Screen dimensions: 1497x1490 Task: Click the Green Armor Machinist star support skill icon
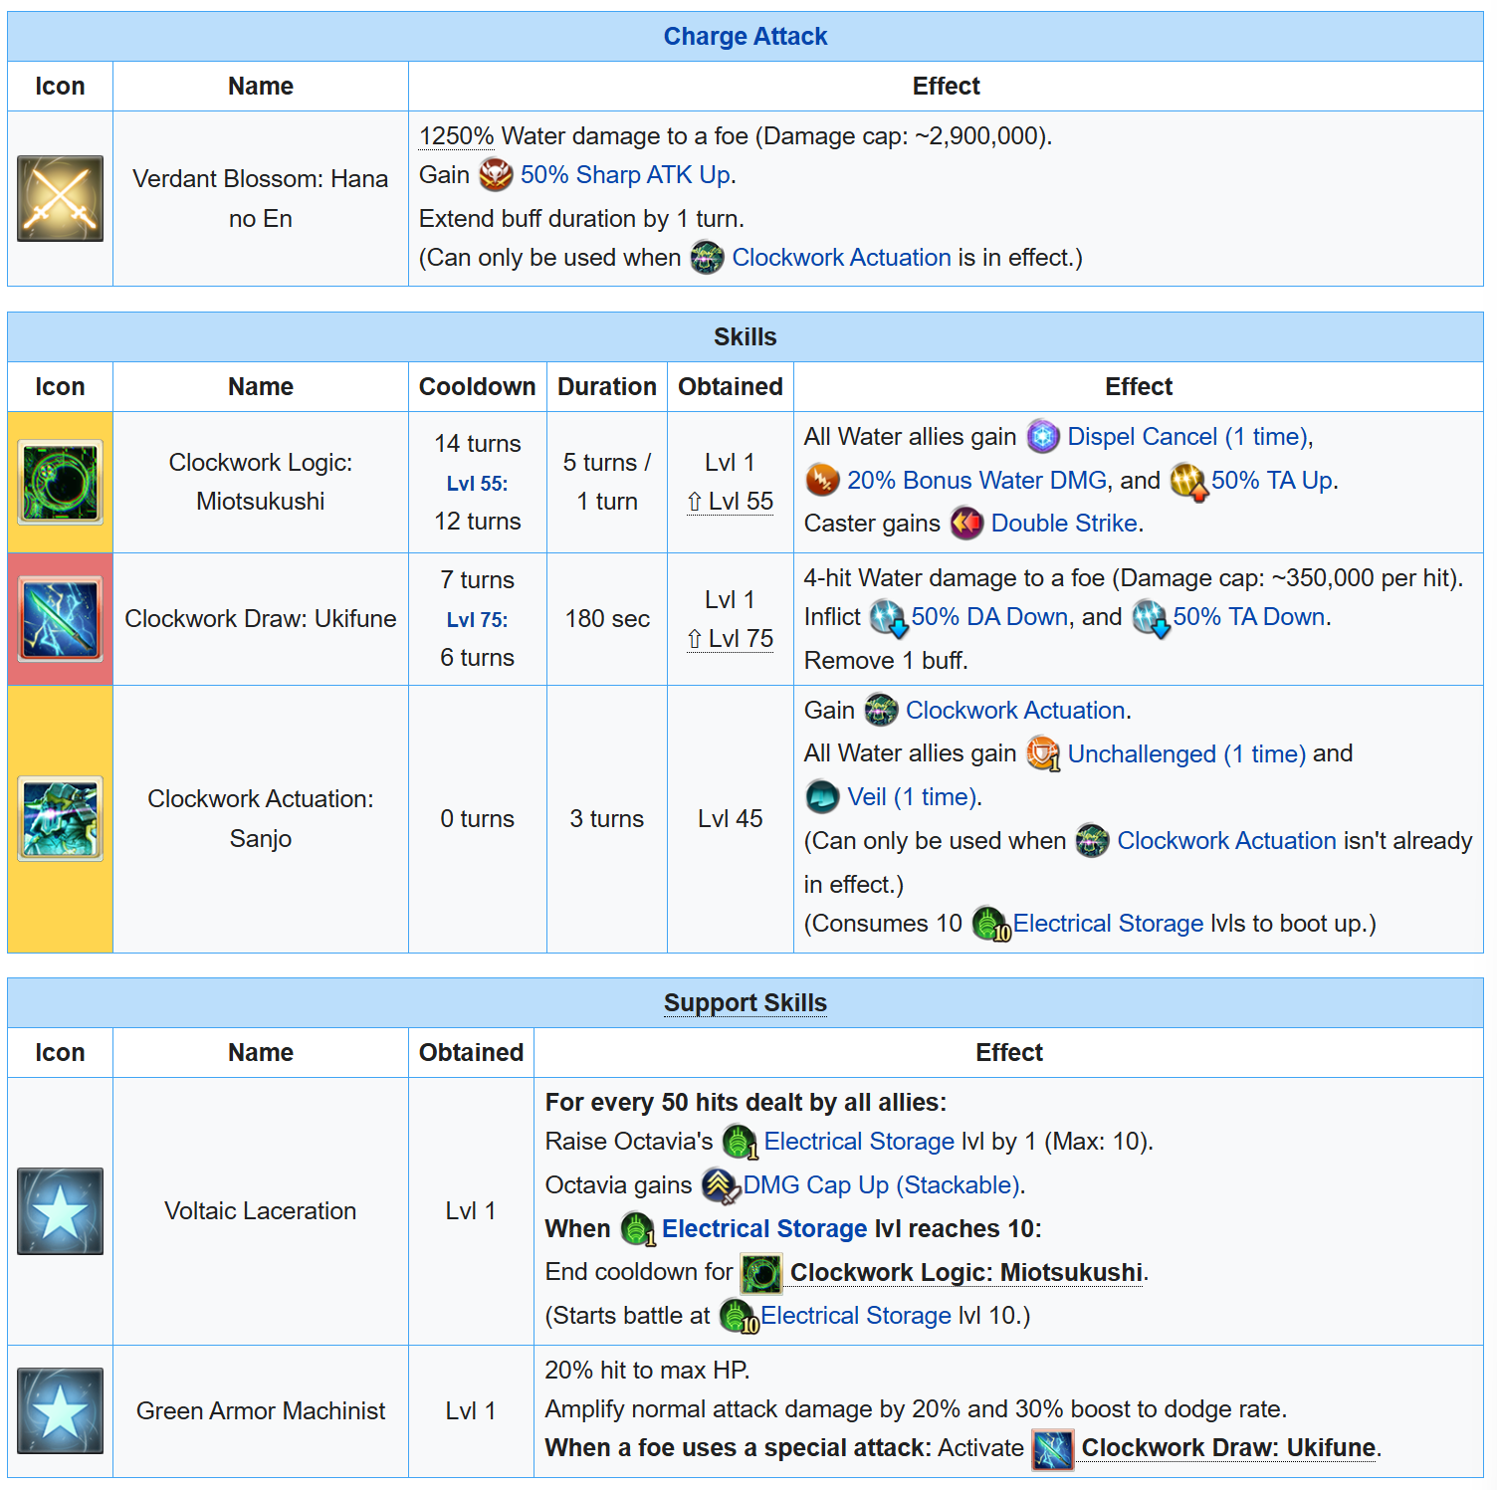[x=60, y=1411]
